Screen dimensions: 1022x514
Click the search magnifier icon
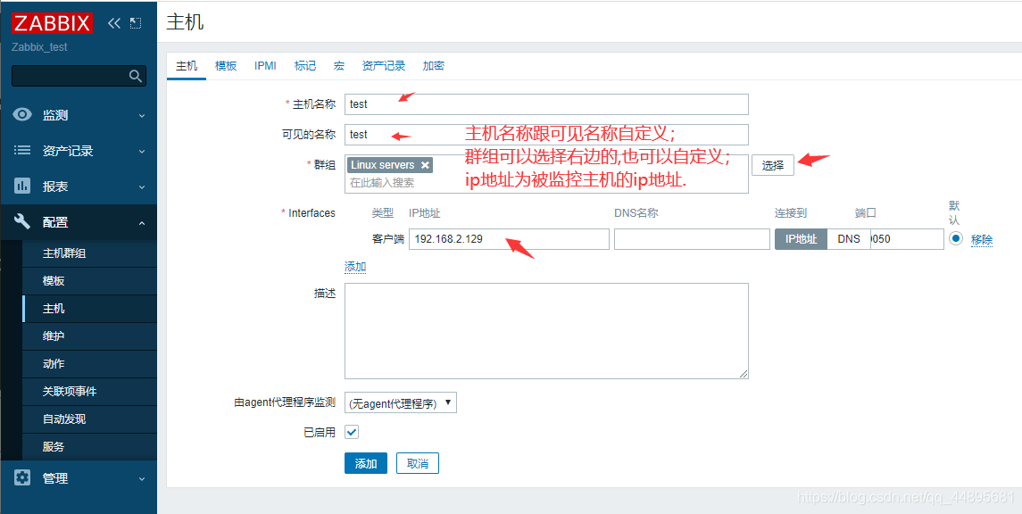[x=135, y=76]
